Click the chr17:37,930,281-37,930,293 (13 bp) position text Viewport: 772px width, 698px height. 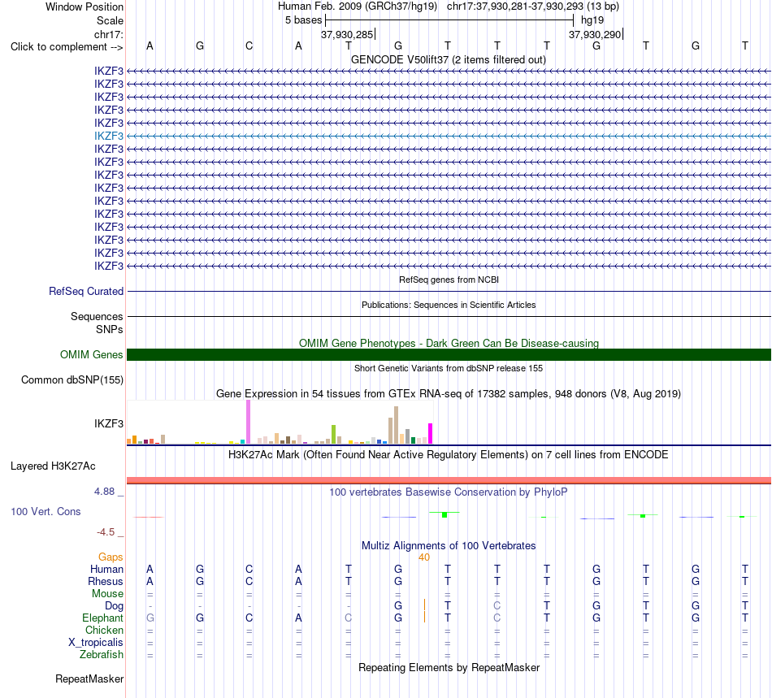coord(533,7)
